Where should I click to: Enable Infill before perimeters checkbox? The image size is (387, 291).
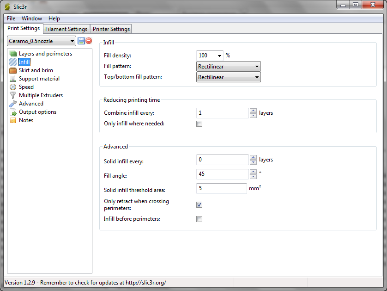[x=199, y=219]
